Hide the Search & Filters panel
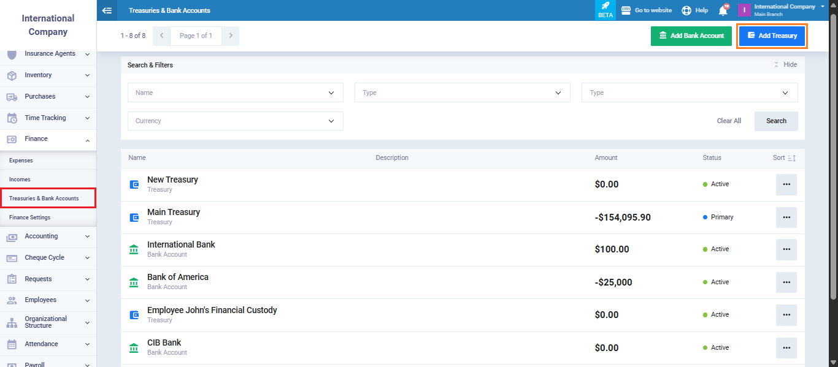Image resolution: width=838 pixels, height=367 pixels. [785, 64]
